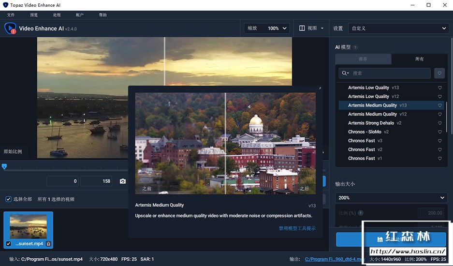Click the split divider in video preview
Viewport: 453px width, 266px height.
(x=165, y=61)
